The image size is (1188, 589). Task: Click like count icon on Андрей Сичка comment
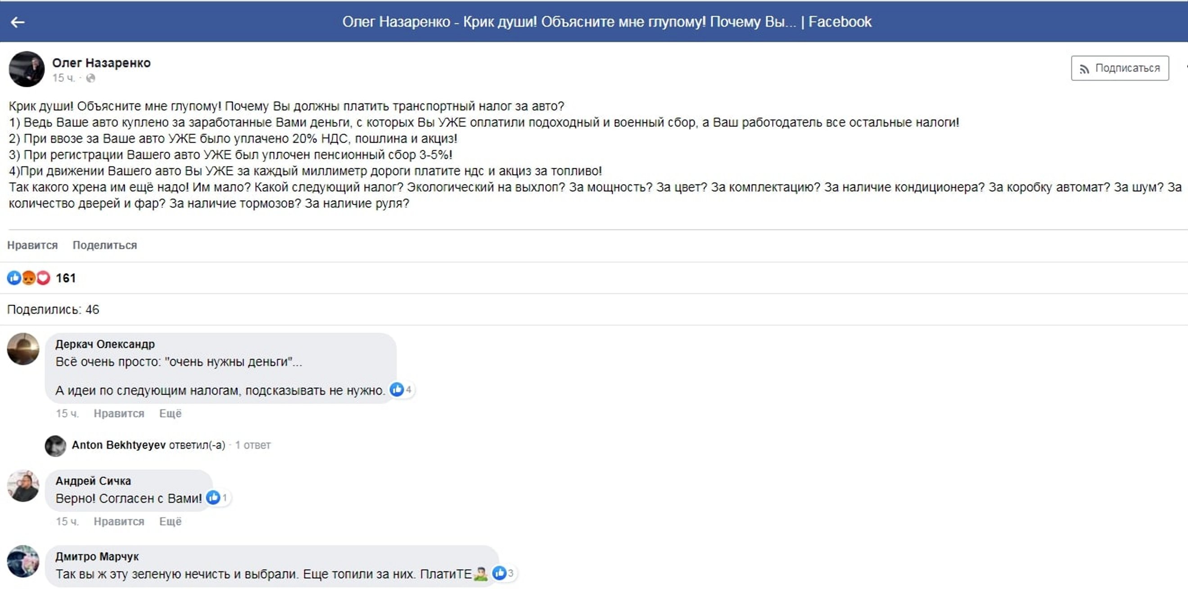point(213,498)
